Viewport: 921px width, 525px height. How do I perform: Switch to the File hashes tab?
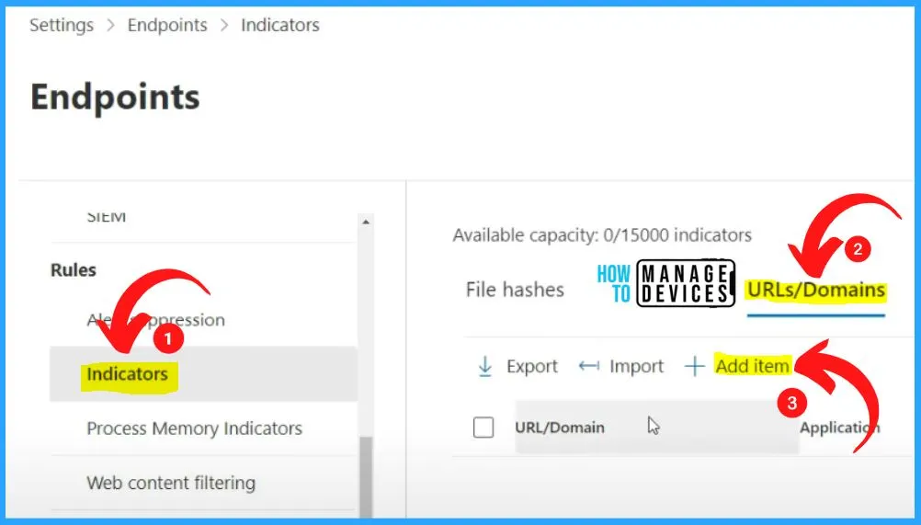tap(515, 290)
